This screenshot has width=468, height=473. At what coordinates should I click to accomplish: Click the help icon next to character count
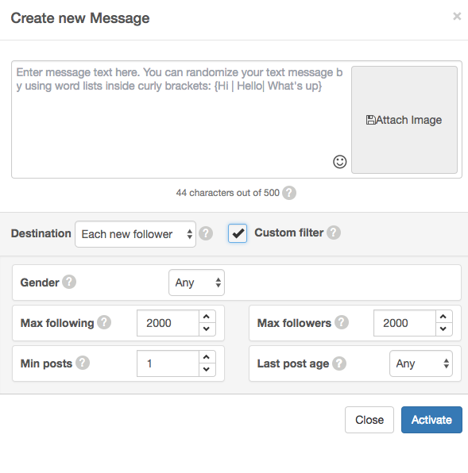coord(289,193)
